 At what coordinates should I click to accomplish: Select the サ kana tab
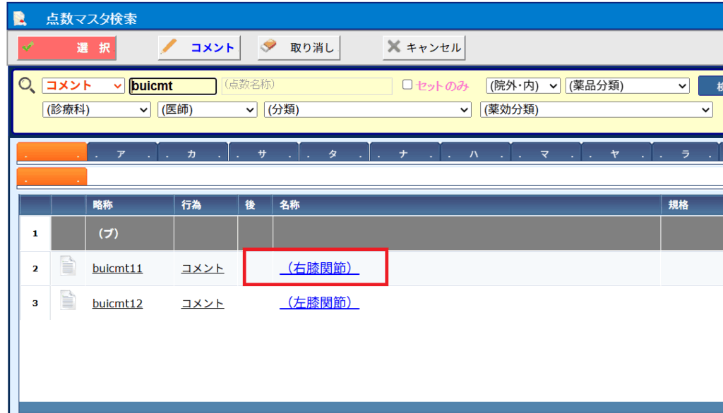[263, 154]
